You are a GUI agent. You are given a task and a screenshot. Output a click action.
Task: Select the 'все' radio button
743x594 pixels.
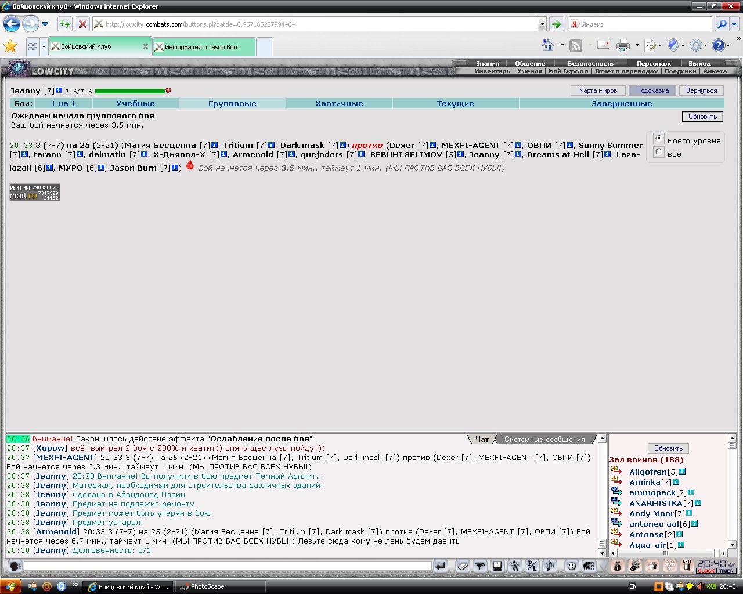[658, 152]
